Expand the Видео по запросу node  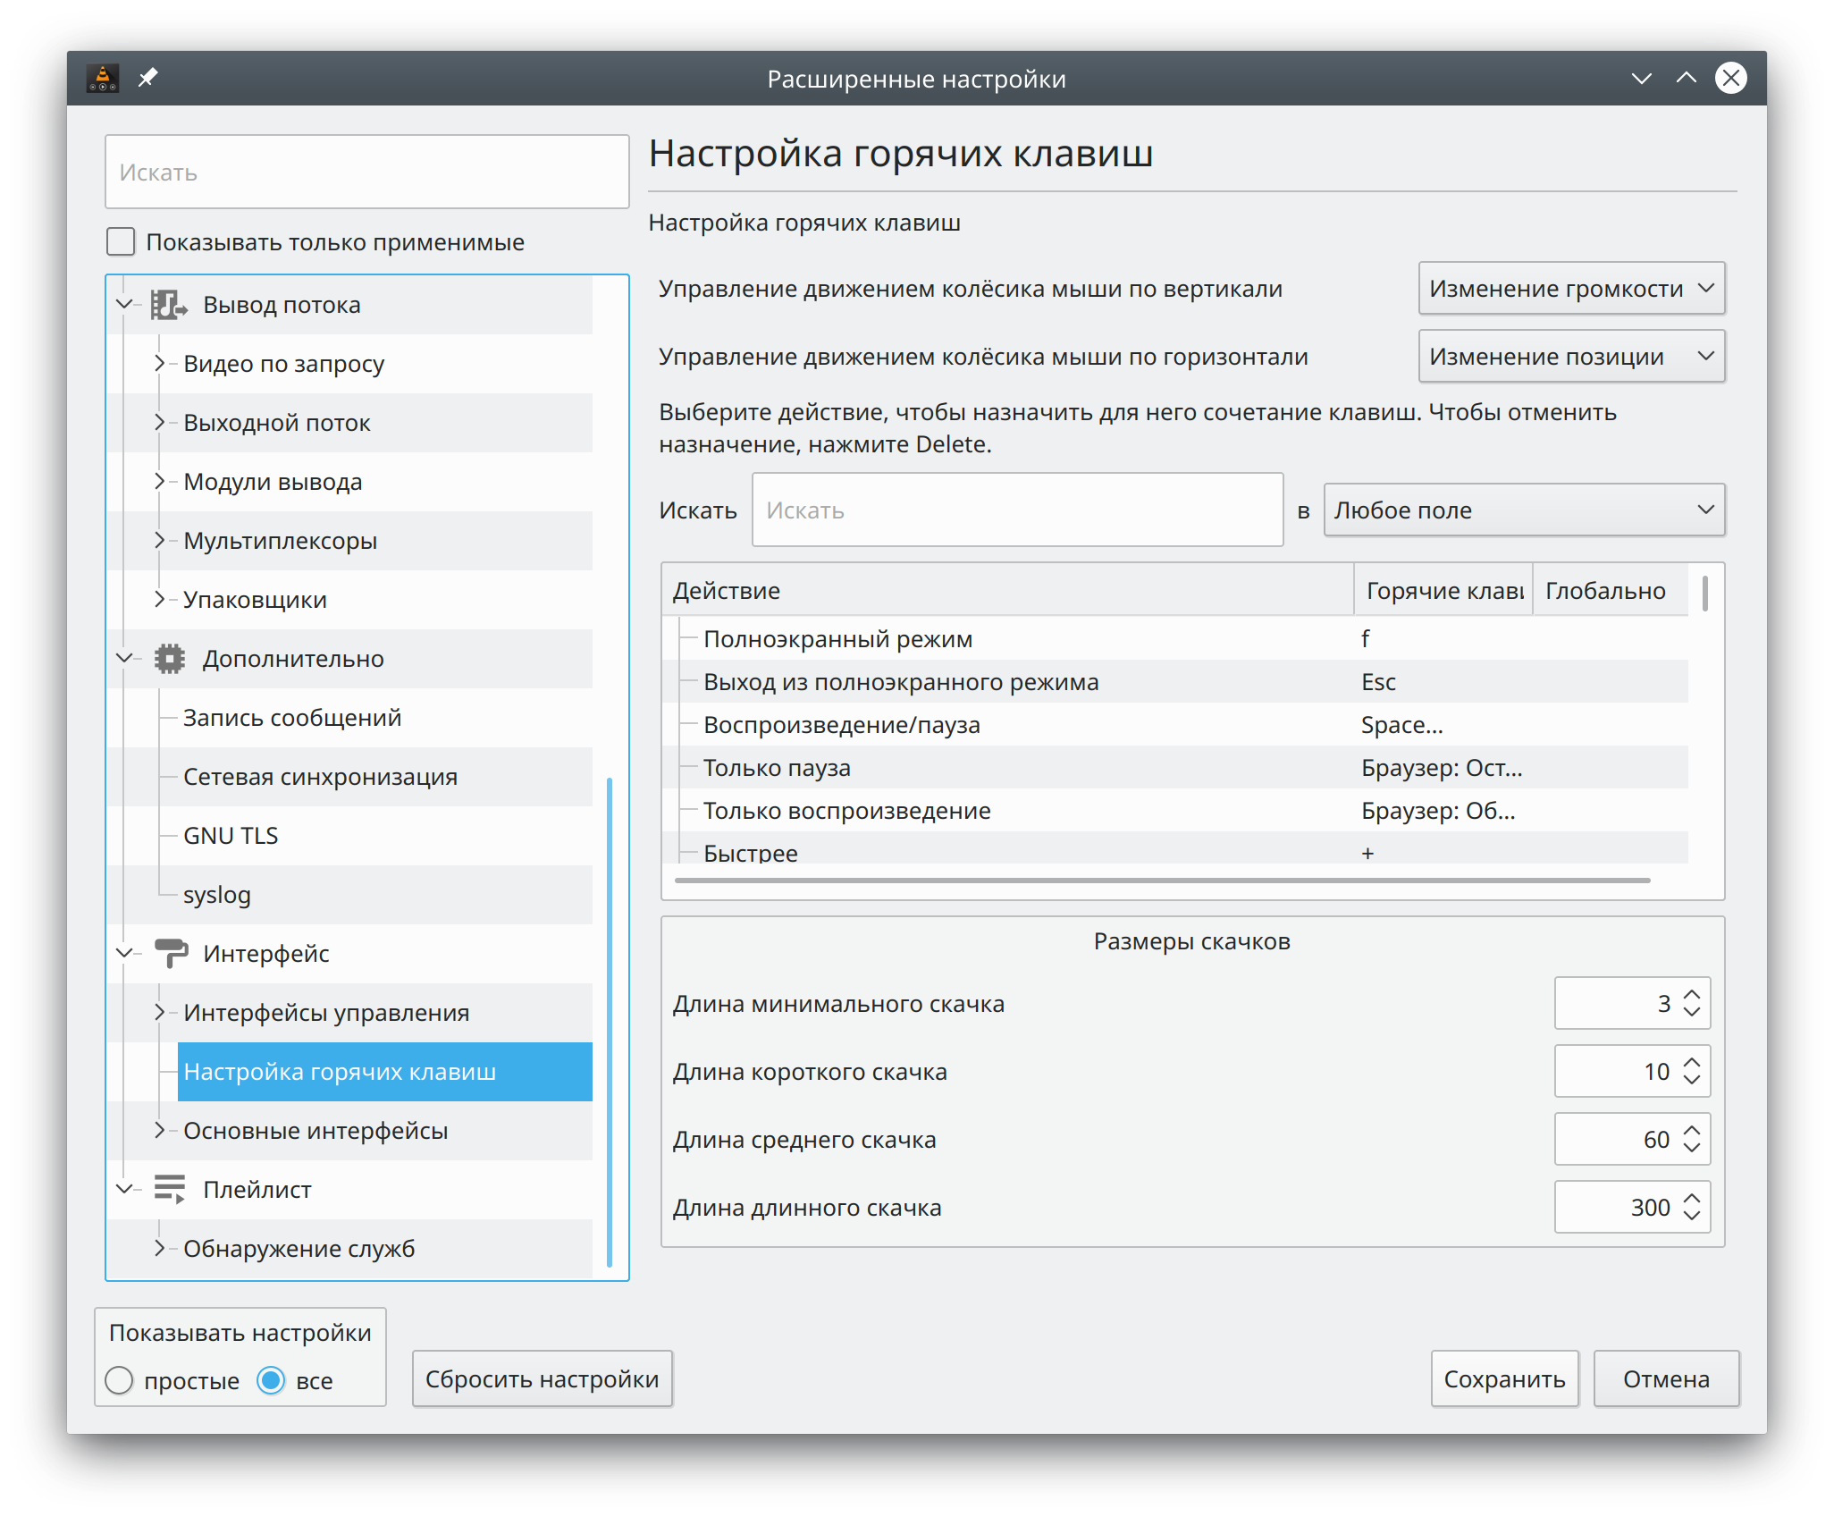click(160, 364)
